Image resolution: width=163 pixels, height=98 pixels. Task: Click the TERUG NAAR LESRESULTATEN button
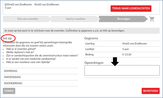[131, 8]
